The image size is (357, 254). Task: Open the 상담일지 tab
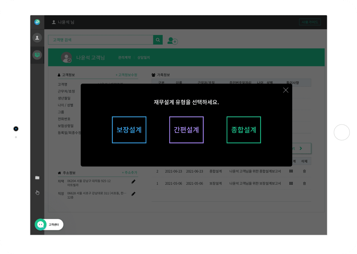(x=144, y=58)
